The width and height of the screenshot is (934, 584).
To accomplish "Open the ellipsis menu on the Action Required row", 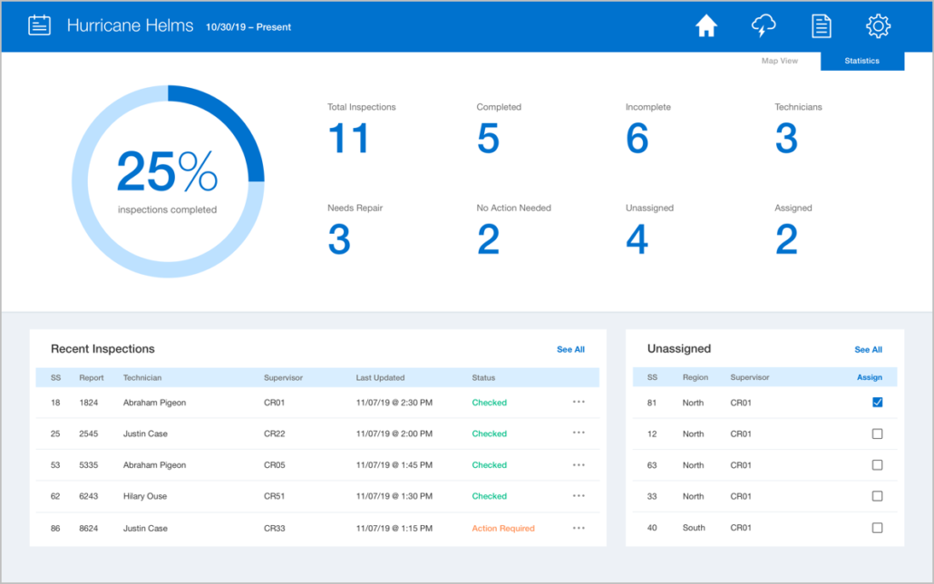I will (x=579, y=528).
